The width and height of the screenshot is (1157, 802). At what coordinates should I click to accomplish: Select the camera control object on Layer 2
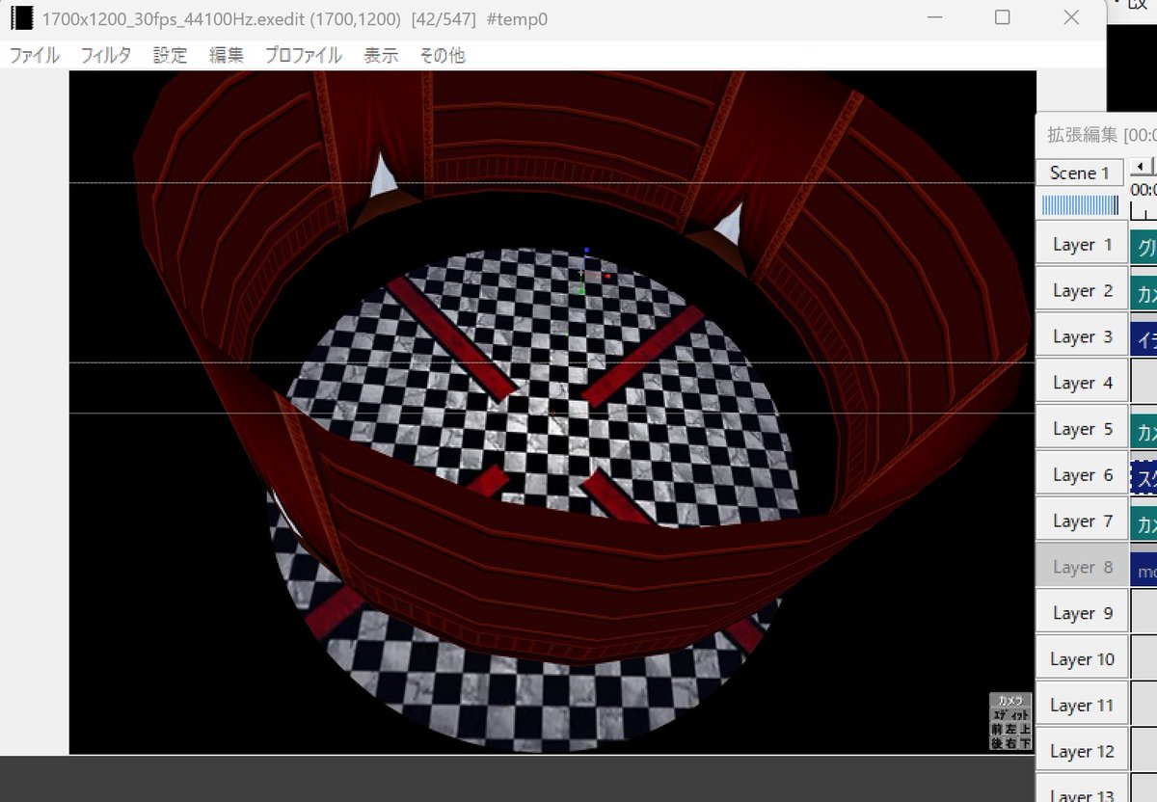pyautogui.click(x=1144, y=291)
